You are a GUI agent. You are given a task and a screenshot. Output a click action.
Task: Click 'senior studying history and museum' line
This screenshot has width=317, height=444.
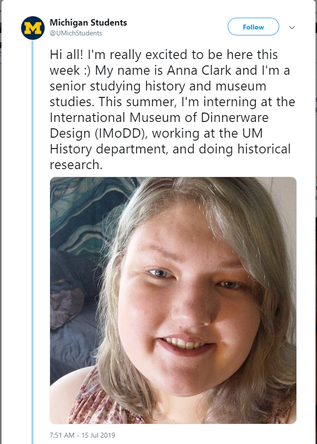(x=158, y=86)
